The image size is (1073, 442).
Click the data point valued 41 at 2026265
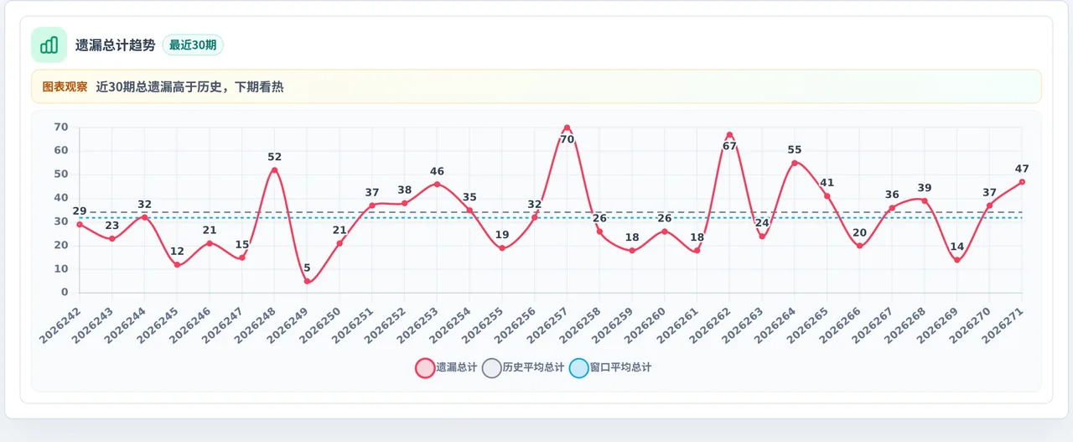[827, 196]
